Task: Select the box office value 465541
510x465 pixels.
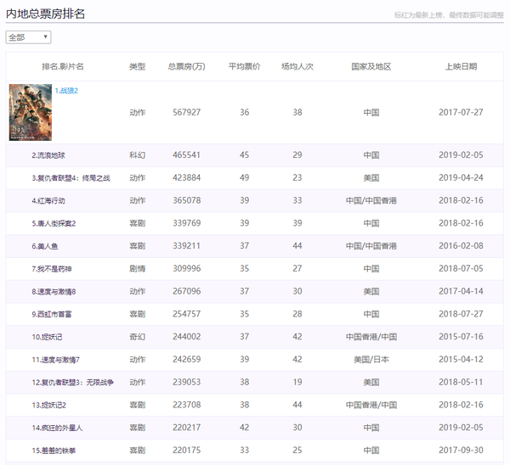Action: coord(187,155)
